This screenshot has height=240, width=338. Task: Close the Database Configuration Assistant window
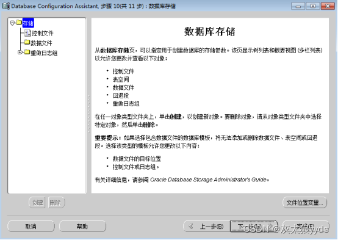tap(328, 6)
